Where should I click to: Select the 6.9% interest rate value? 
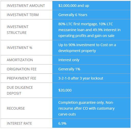coord(62,123)
